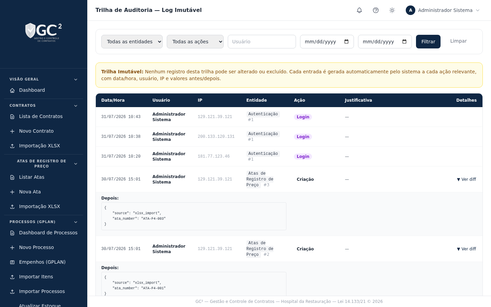Open Empenhos (GPLAN) sidebar link
Image resolution: width=491 pixels, height=307 pixels.
click(x=44, y=262)
